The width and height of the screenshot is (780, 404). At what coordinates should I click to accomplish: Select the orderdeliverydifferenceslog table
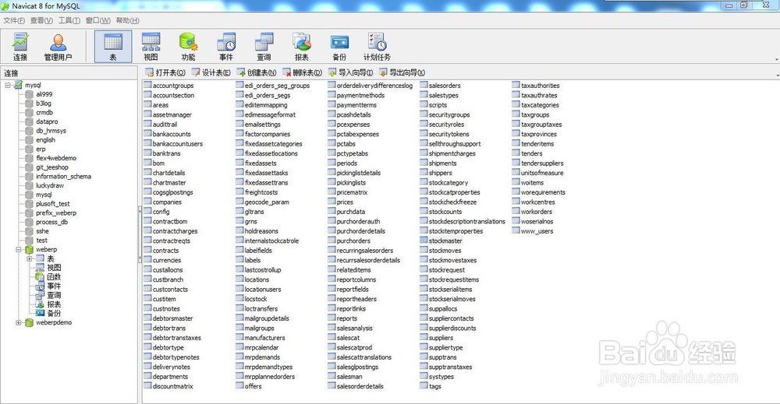coord(374,86)
